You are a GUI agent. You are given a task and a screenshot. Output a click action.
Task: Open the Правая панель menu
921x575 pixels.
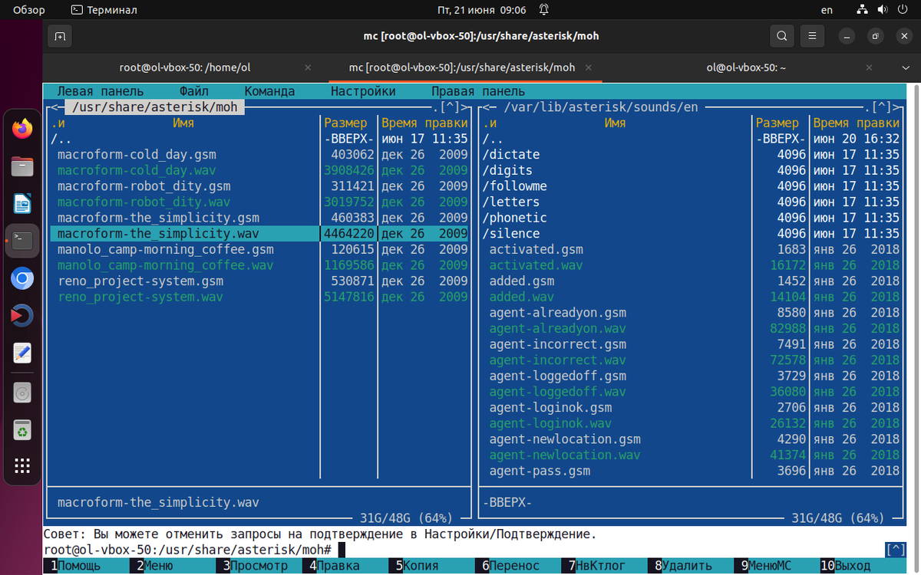tap(478, 91)
